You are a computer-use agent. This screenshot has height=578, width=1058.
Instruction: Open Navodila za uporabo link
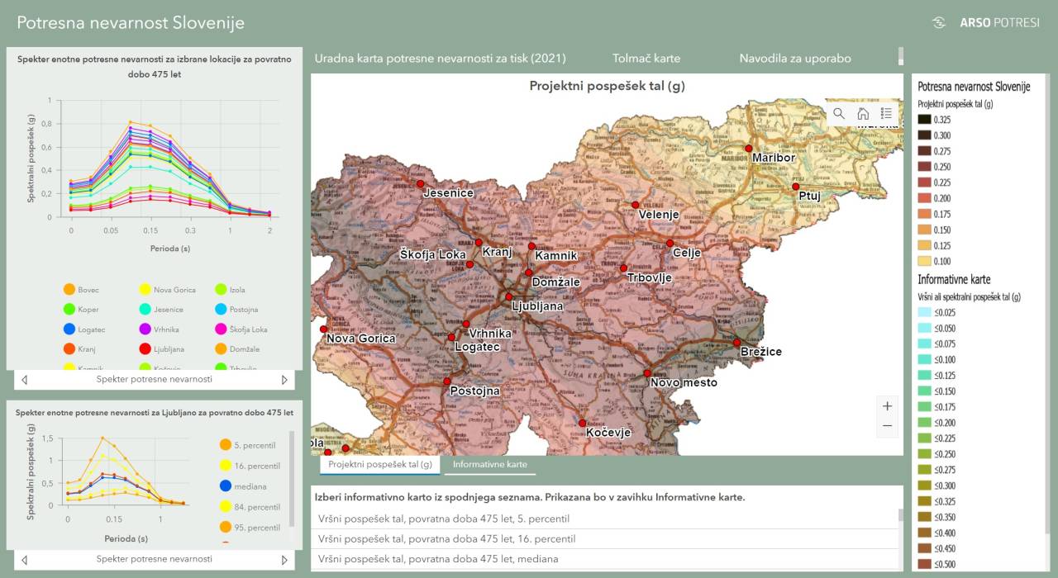795,59
